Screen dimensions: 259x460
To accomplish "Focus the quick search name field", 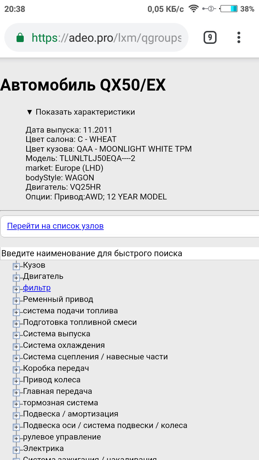I will tap(129, 253).
